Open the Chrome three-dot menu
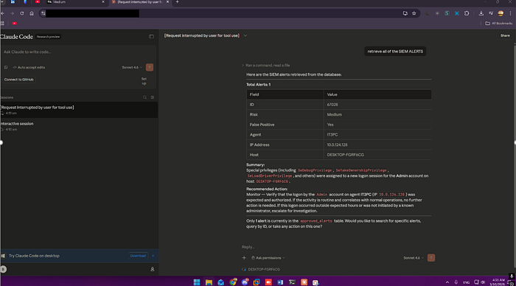This screenshot has width=516, height=286. pyautogui.click(x=510, y=13)
